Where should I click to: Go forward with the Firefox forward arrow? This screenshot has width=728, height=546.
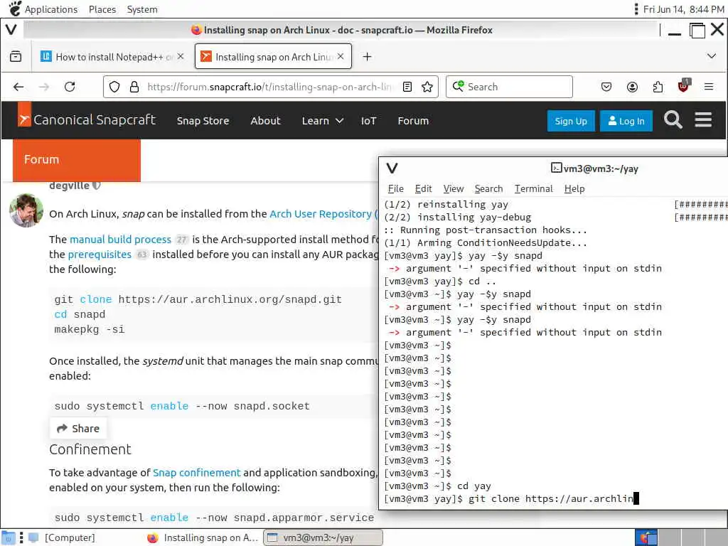(44, 87)
